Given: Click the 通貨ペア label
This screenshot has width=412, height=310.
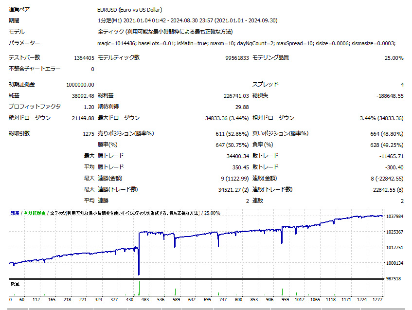Looking at the screenshot, I should 19,9.
